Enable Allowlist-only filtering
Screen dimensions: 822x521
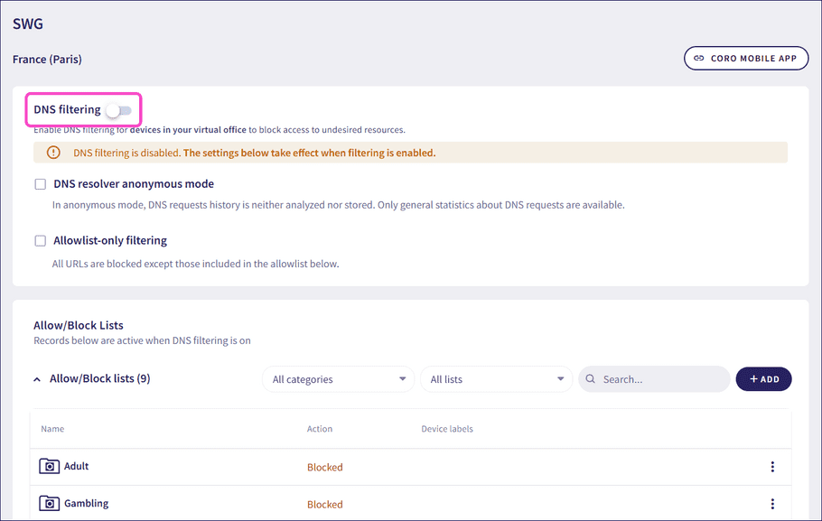[40, 240]
